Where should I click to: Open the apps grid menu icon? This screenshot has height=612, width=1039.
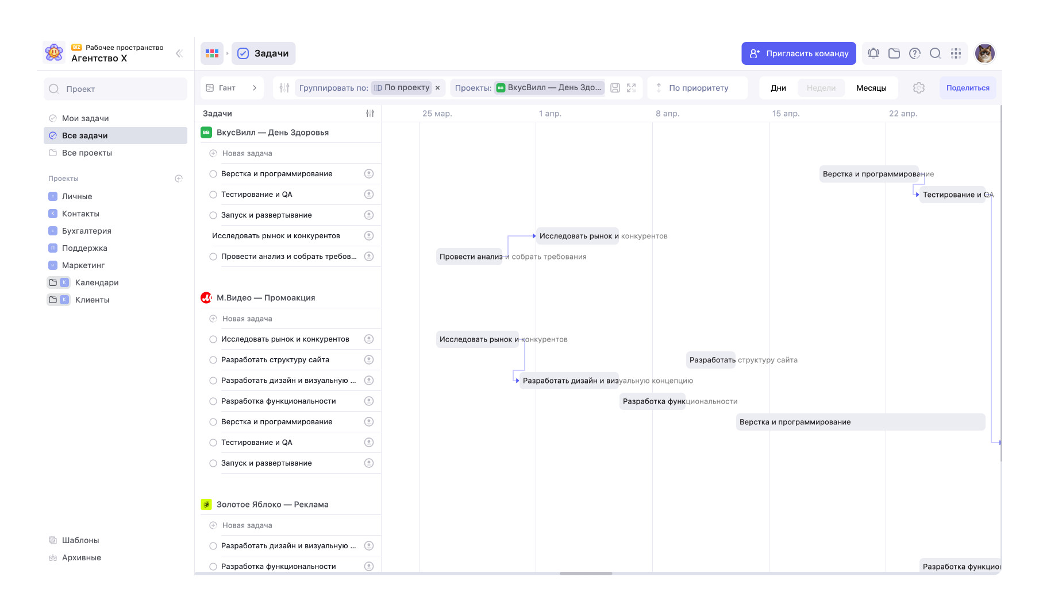tap(956, 53)
